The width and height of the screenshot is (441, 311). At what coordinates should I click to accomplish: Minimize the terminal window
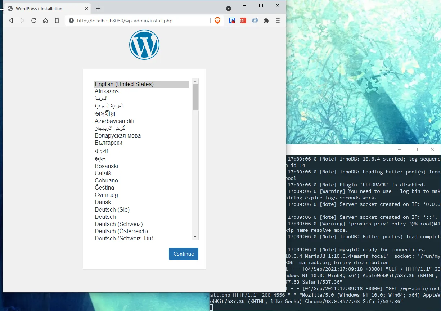tap(399, 149)
